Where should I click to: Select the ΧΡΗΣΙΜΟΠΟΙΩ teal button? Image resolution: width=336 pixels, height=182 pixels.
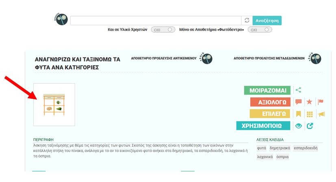(263, 126)
